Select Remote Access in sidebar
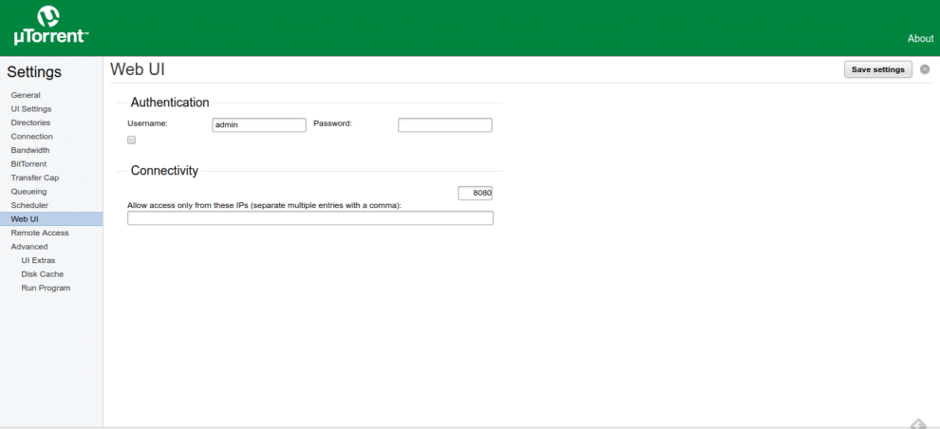The height and width of the screenshot is (429, 940). click(x=40, y=233)
